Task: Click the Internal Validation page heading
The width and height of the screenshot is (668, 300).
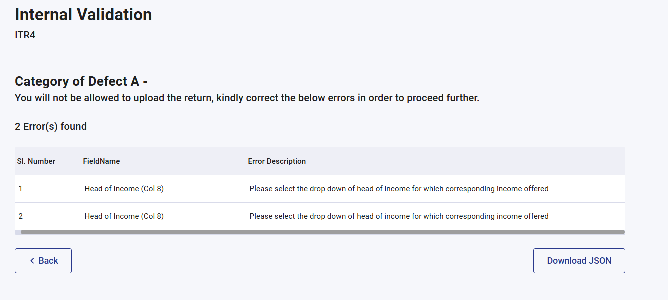Action: pyautogui.click(x=83, y=15)
